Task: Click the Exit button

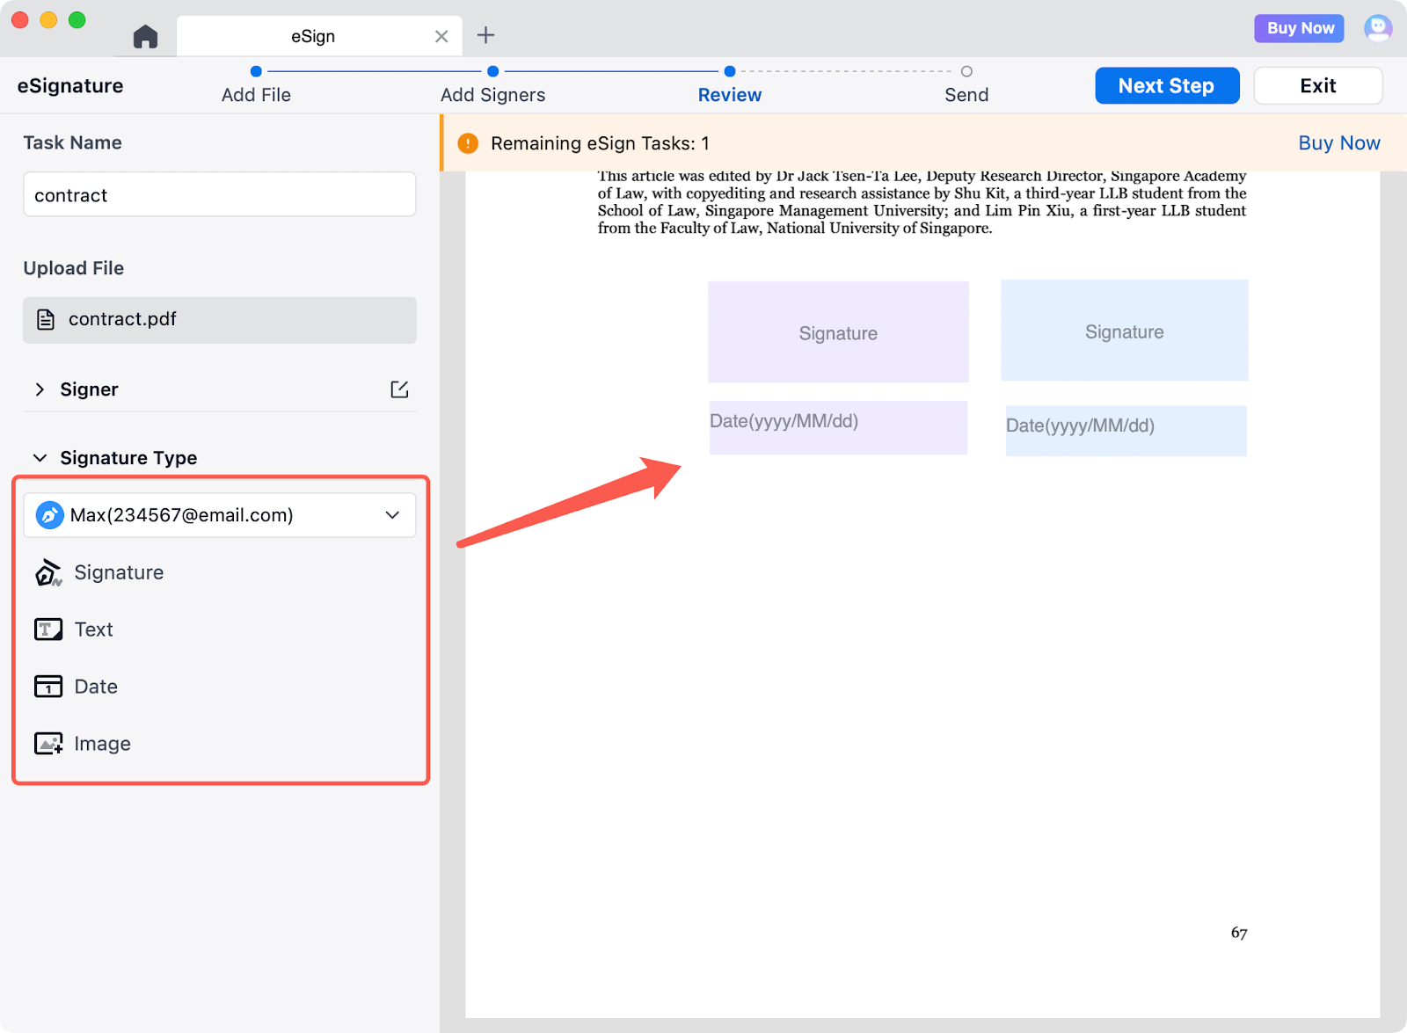Action: point(1317,85)
